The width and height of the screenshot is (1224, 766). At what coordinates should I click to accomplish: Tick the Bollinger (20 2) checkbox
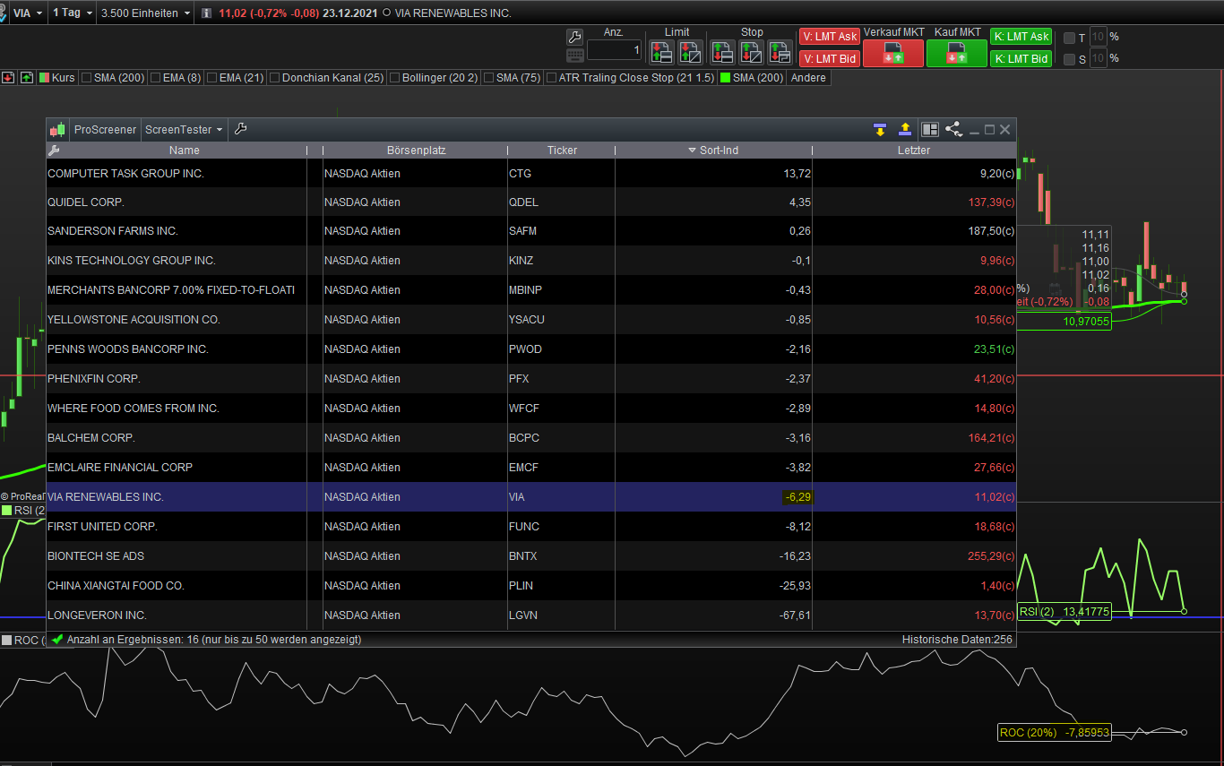point(394,78)
